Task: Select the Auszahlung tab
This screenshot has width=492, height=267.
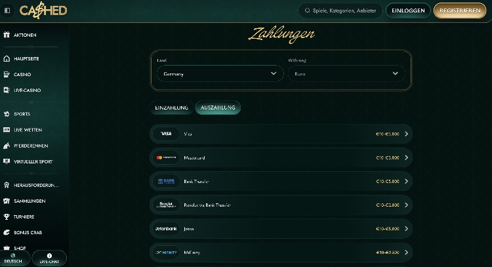Action: pos(218,108)
